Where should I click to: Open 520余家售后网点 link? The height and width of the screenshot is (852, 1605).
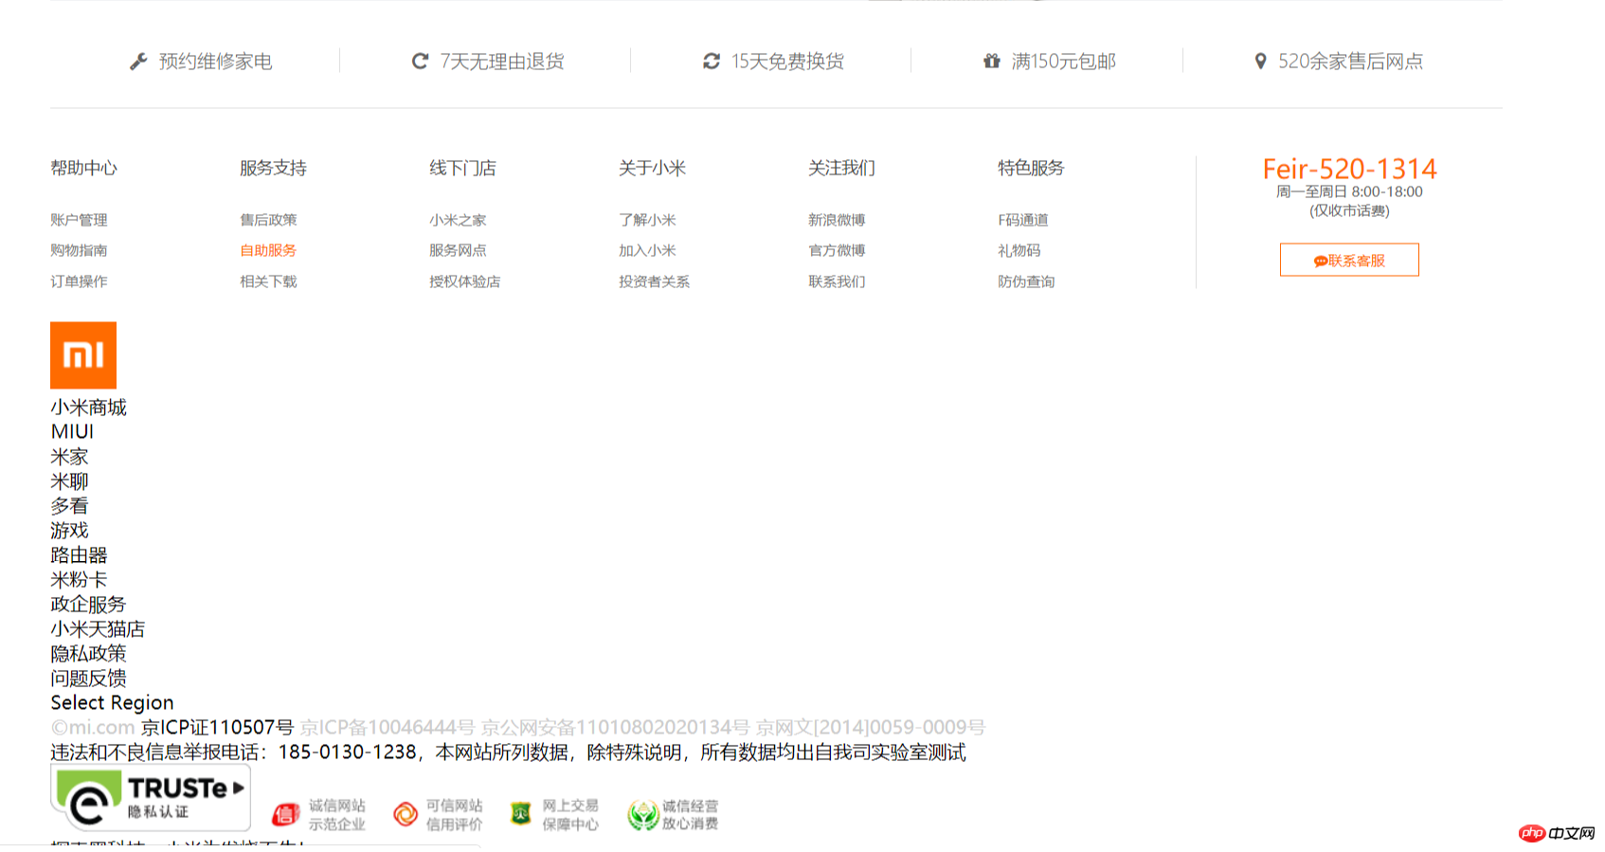click(1350, 62)
